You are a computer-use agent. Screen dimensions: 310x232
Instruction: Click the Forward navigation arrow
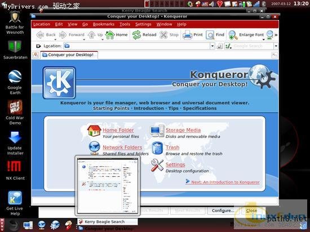coord(63,35)
